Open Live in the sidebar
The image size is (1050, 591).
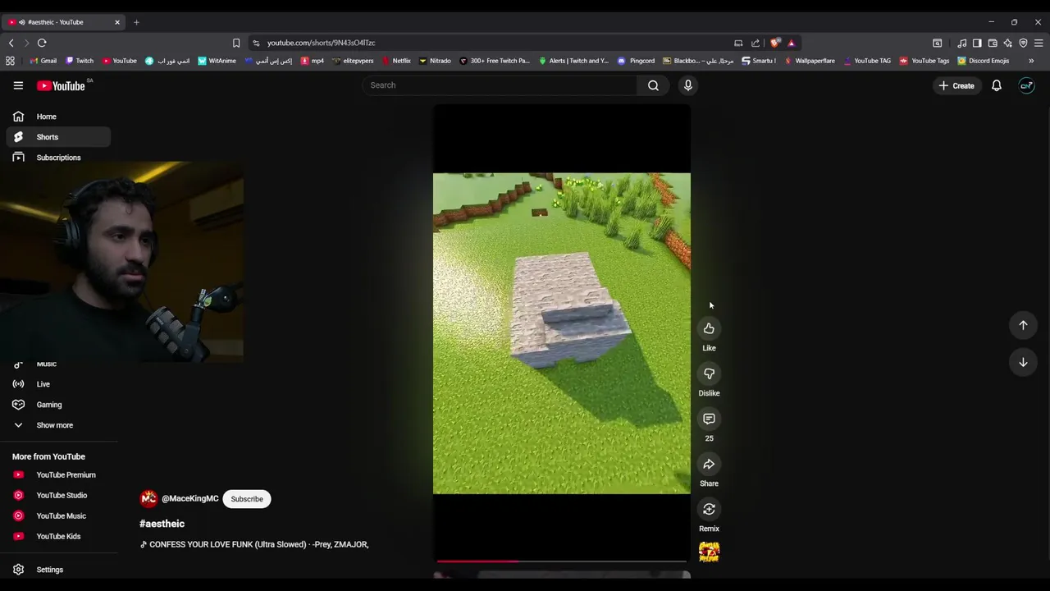click(58, 384)
